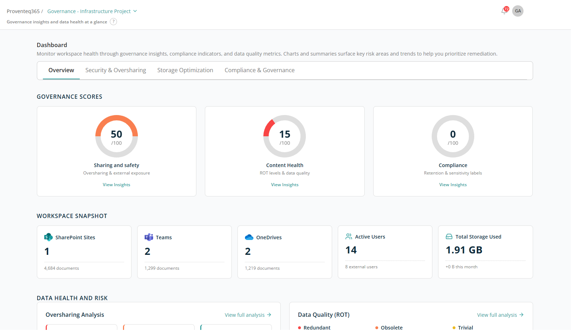The width and height of the screenshot is (571, 332).
Task: Click the Proventeq365 breadcrumb
Action: [x=23, y=11]
